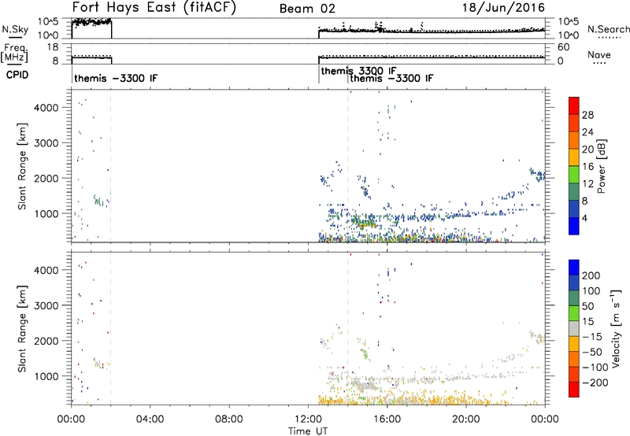Screen dimensions: 630x436
Task: Click 'Slant Range [km]' label of velocity panel
Action: 22,328
